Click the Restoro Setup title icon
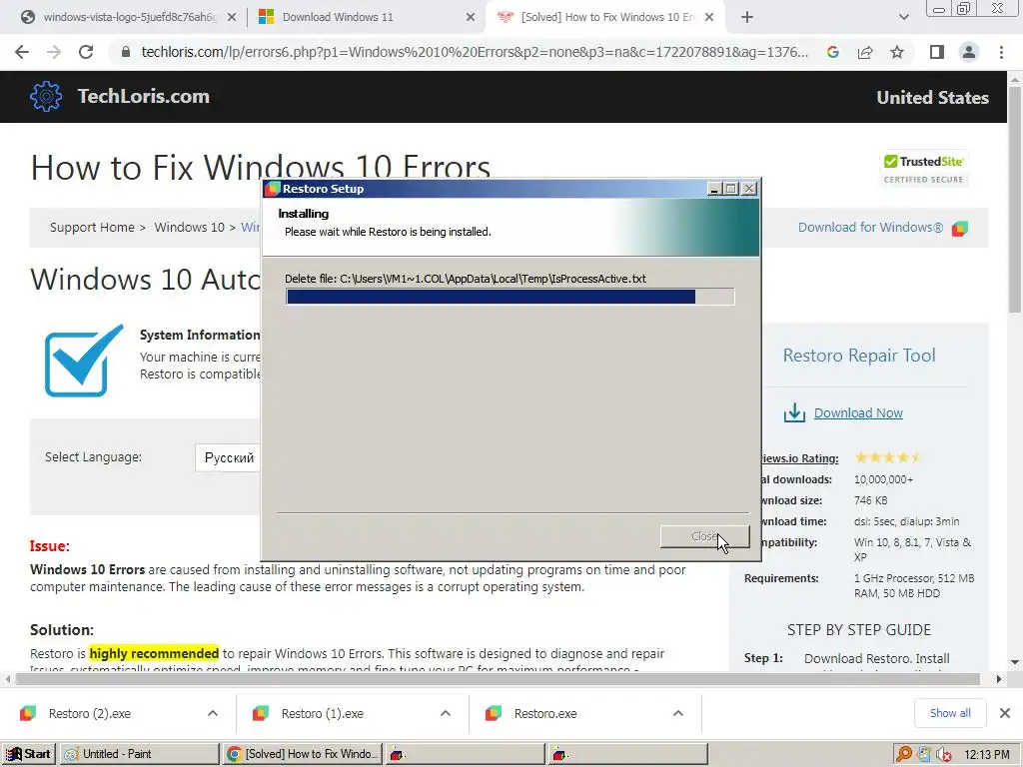 pyautogui.click(x=272, y=189)
